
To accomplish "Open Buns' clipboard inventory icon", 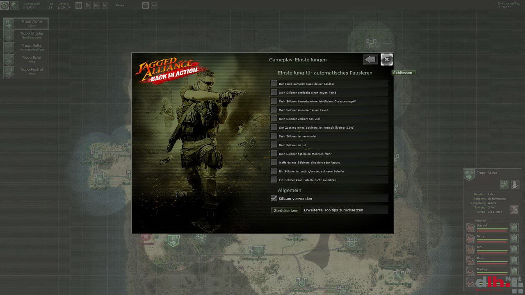I will [x=514, y=261].
